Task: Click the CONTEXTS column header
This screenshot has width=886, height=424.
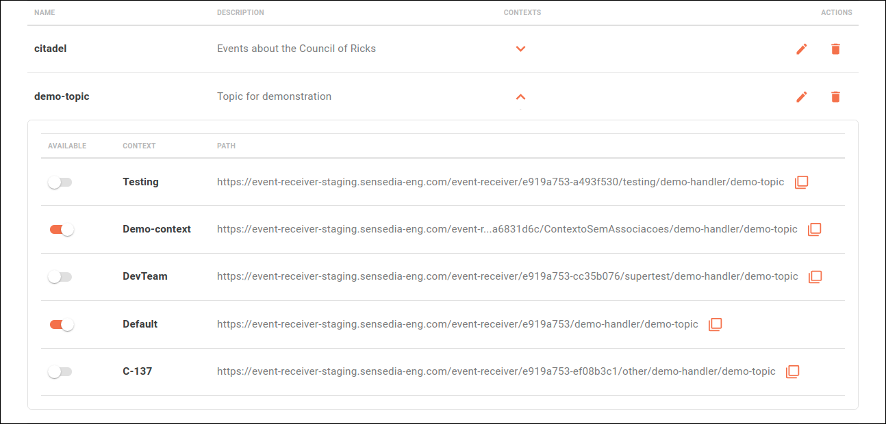Action: pos(522,12)
